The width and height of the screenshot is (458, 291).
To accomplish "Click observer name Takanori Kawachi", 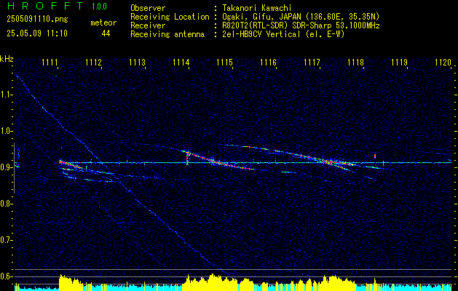I will coord(257,8).
